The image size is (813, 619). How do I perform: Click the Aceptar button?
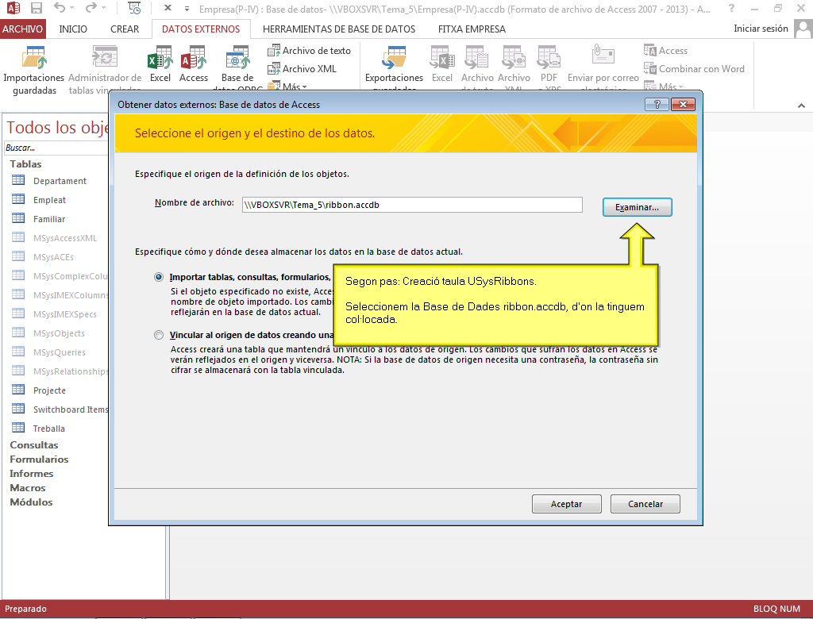pos(566,504)
